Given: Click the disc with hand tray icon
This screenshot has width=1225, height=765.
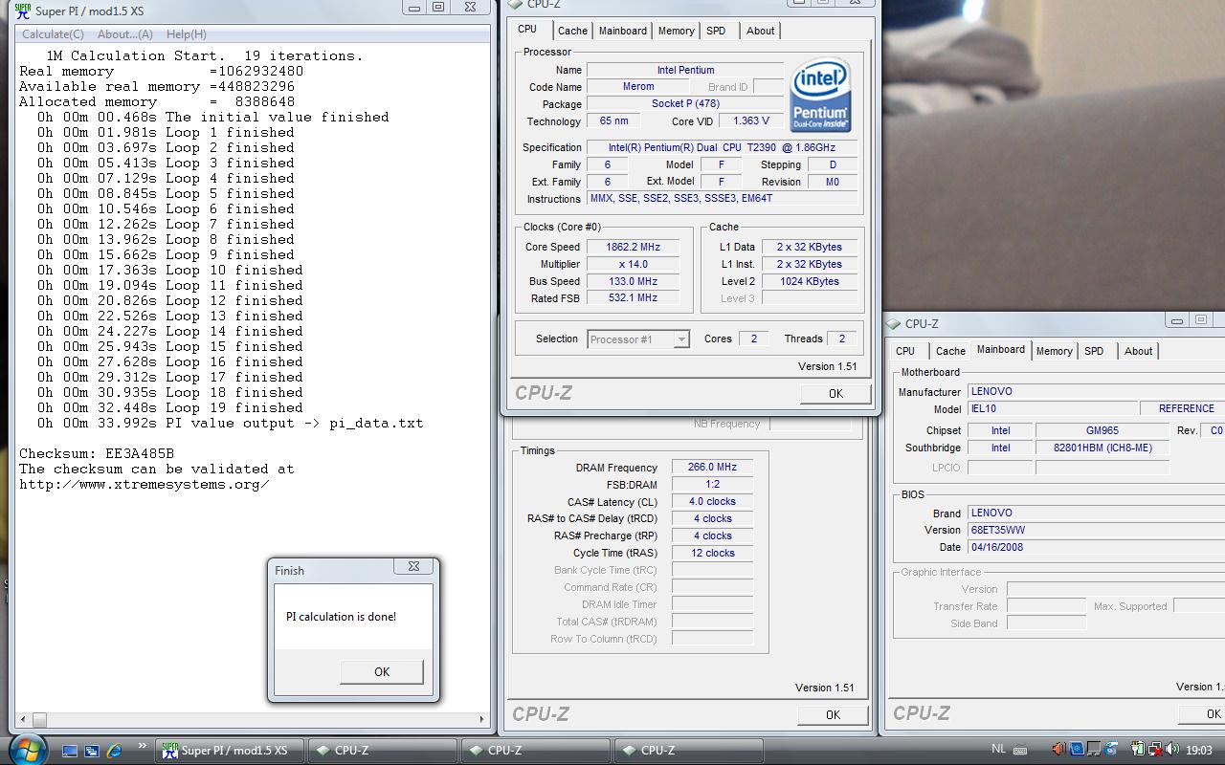Looking at the screenshot, I should pyautogui.click(x=1111, y=749).
